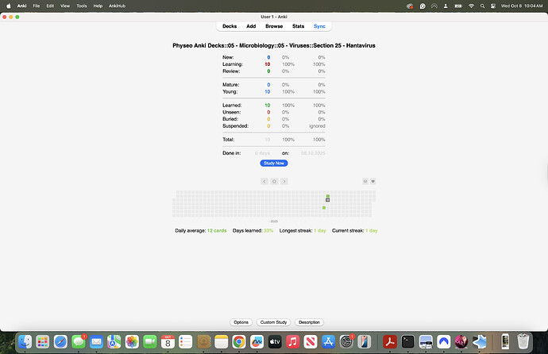Open Launchpad from the dock
Image resolution: width=548 pixels, height=354 pixels.
(43, 342)
